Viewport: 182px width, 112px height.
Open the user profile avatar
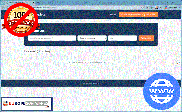pos(157,8)
